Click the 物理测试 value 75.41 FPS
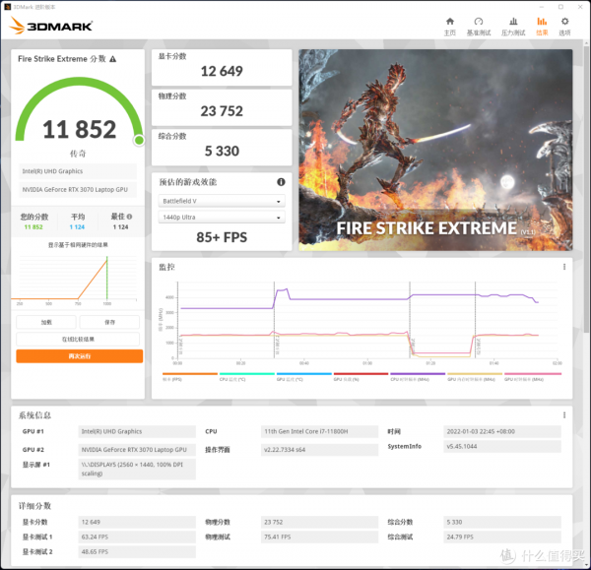 pos(319,537)
